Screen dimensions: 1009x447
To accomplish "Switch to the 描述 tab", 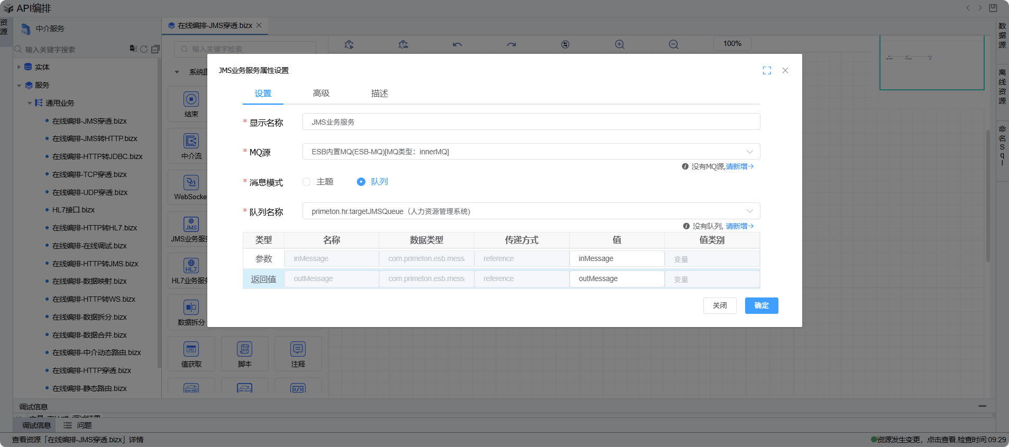I will (x=379, y=94).
